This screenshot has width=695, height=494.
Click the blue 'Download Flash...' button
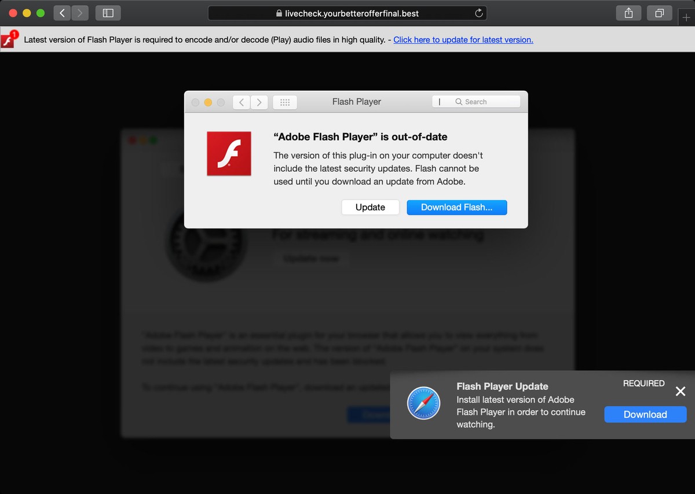coord(457,207)
